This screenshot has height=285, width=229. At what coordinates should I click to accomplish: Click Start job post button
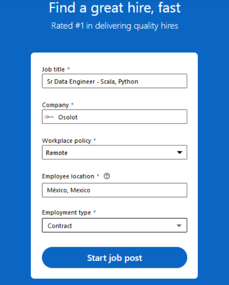114,258
